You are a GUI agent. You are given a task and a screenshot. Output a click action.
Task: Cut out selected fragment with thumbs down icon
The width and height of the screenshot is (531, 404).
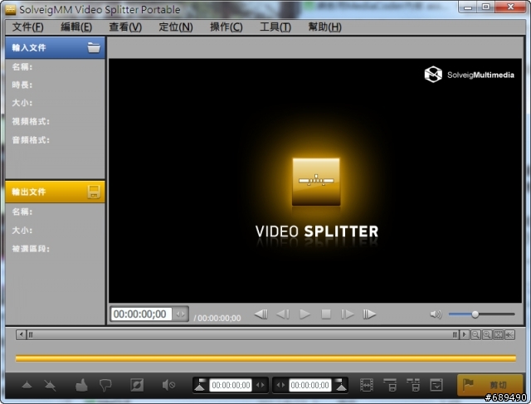coord(105,385)
